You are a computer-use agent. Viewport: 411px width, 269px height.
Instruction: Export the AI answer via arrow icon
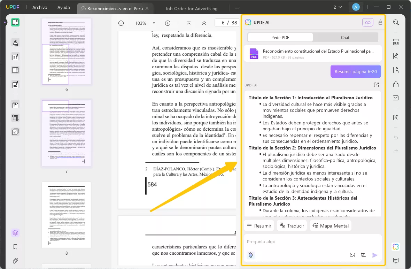377,85
